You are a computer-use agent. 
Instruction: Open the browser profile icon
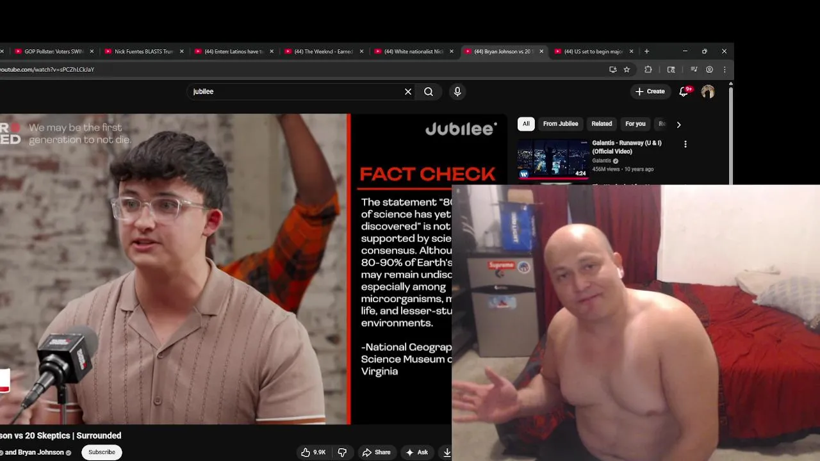[x=709, y=69]
